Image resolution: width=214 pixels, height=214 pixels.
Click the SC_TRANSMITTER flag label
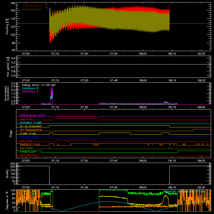(31, 130)
